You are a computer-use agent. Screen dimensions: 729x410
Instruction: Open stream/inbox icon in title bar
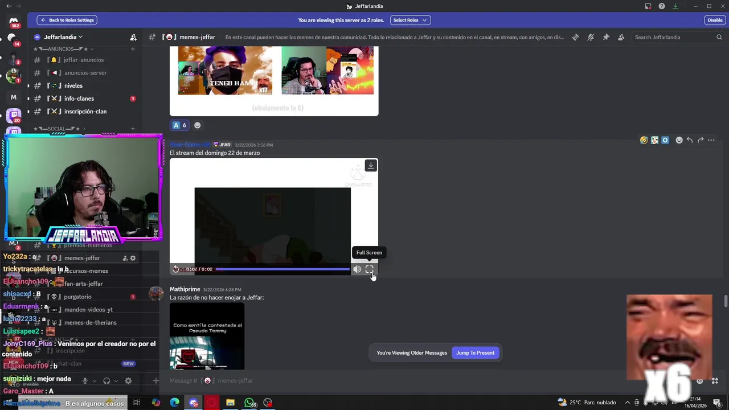pyautogui.click(x=648, y=6)
